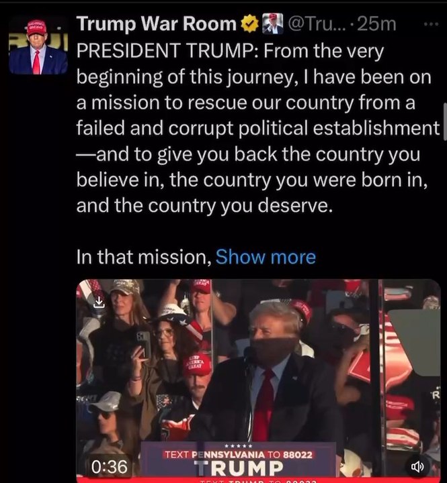Viewport: 447px width, 483px height.
Task: Toggle video sound with speaker icon
Action: [x=417, y=467]
